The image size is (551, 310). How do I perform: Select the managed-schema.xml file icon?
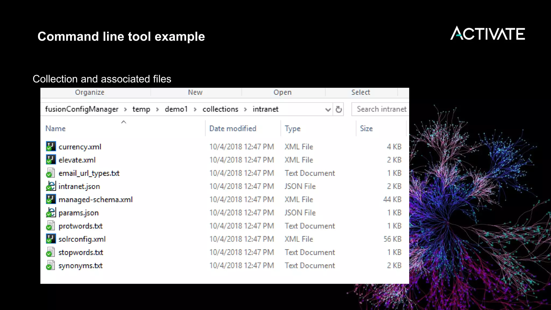tap(51, 199)
